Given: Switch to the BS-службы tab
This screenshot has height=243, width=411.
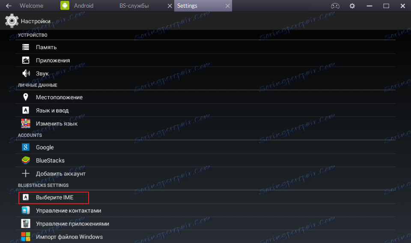Looking at the screenshot, I should tap(134, 6).
